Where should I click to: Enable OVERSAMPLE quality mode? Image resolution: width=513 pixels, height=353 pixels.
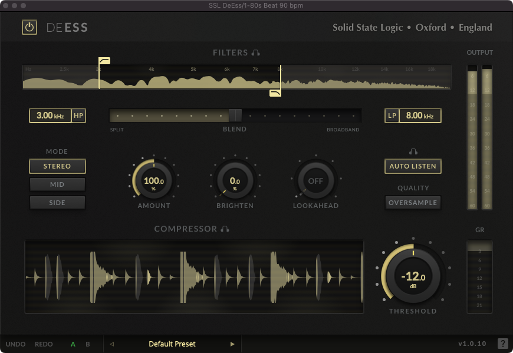[413, 203]
